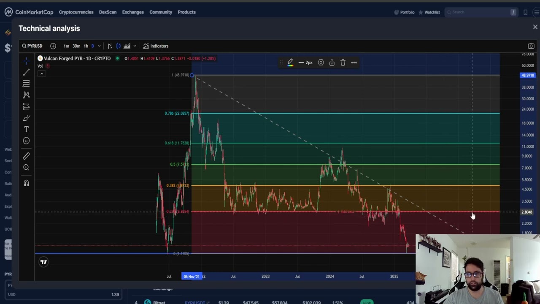540x304 pixels.
Task: Click the Vol indicator error icon
Action: tap(48, 66)
